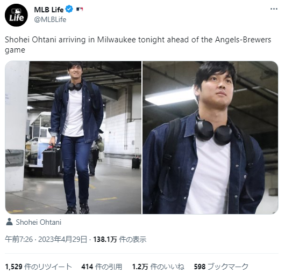Show the 414 quote tweets
The width and height of the screenshot is (285, 273).
(x=102, y=267)
